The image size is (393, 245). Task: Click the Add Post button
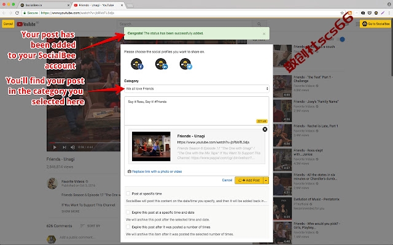(249, 180)
